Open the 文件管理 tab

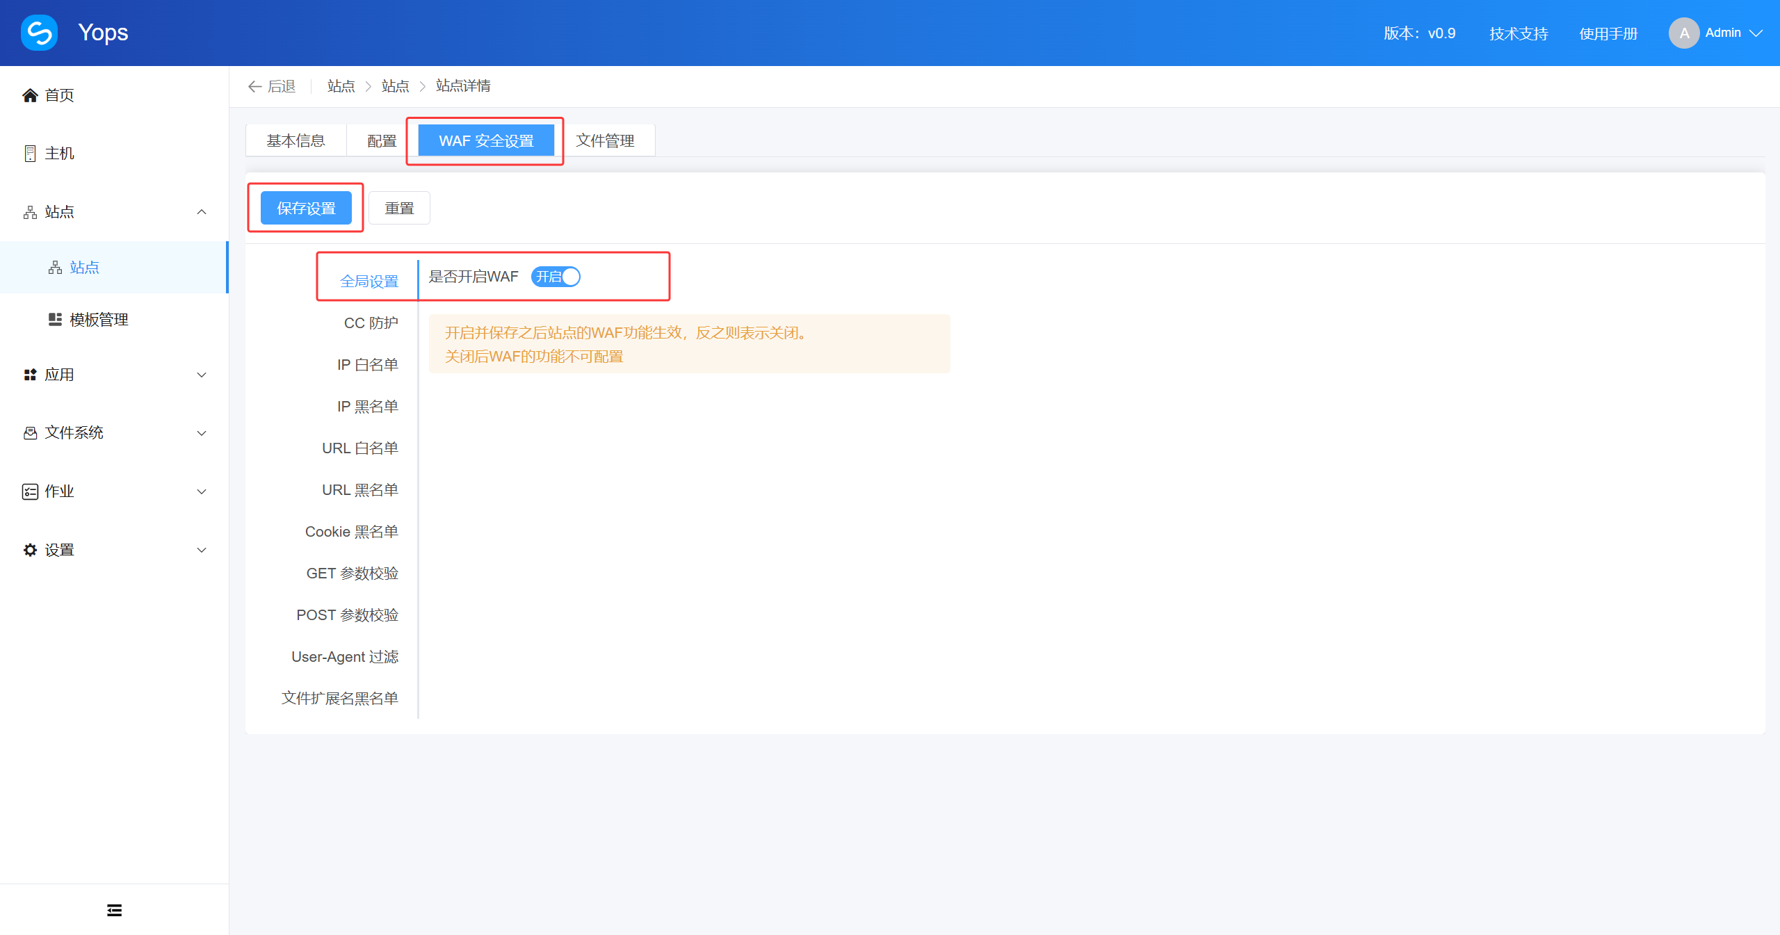[x=605, y=140]
